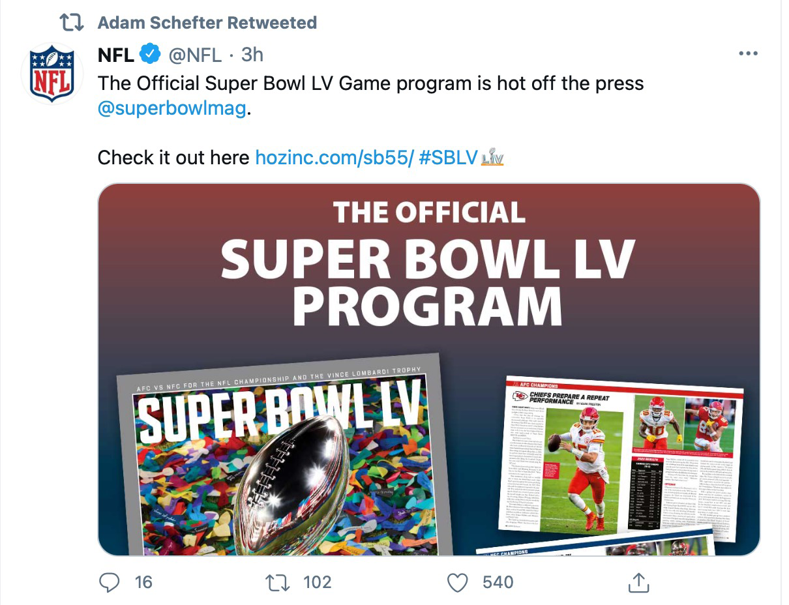View the 540 likes count

pos(498,582)
